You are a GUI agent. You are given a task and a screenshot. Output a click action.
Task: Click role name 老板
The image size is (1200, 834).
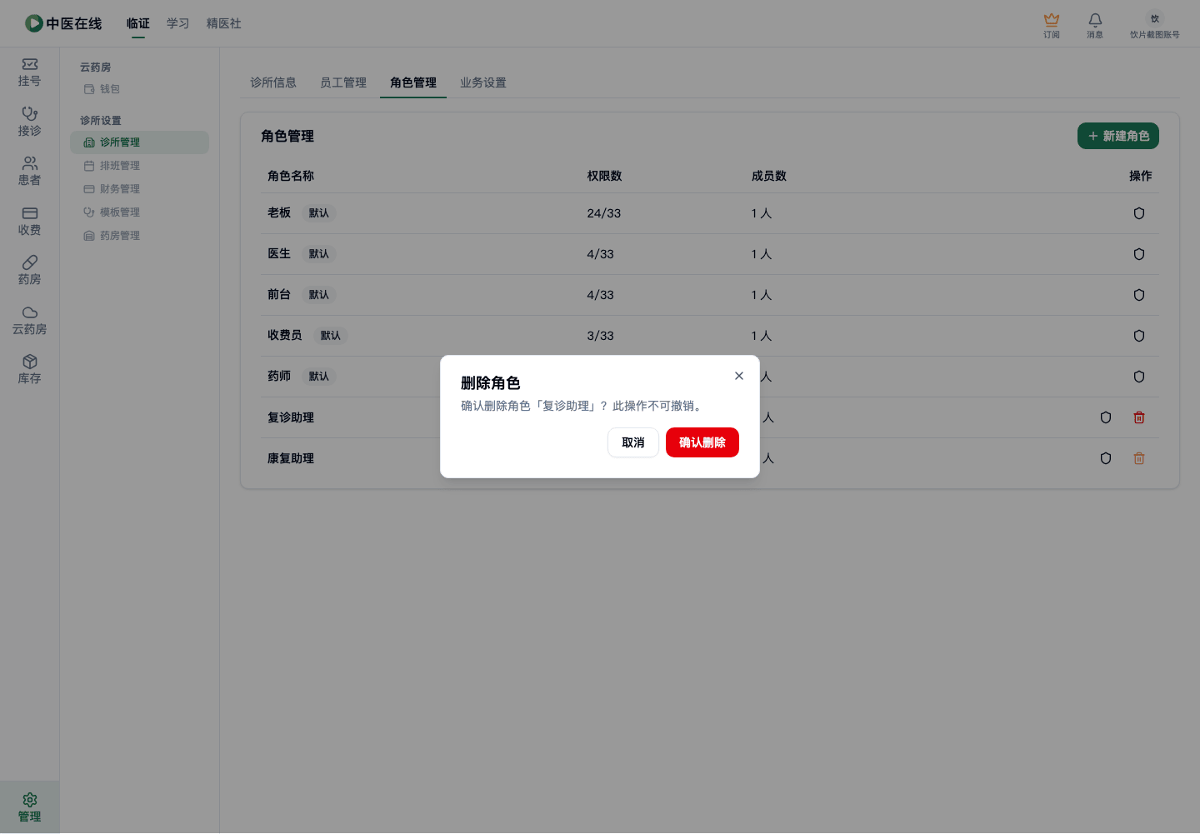[279, 213]
